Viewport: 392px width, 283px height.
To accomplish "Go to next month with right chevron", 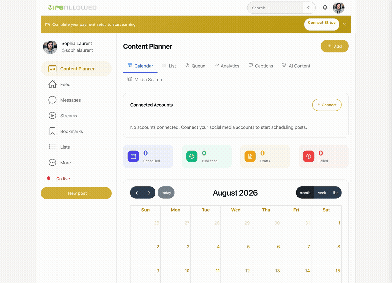I will tap(149, 193).
